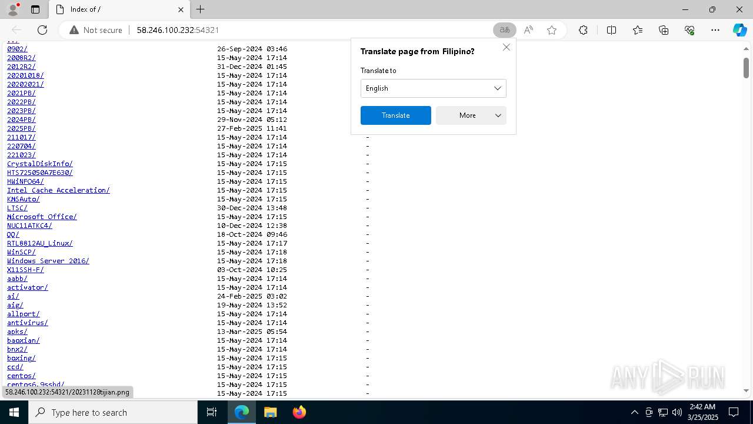
Task: Open the Copilot sidebar icon
Action: pyautogui.click(x=739, y=30)
